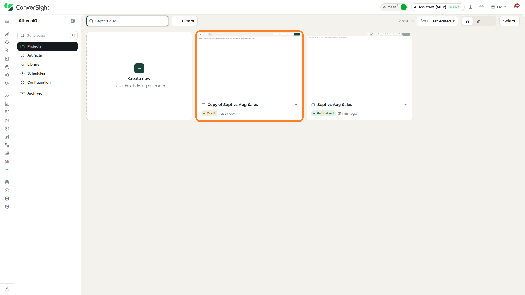
Task: Expand the Sort Last edited dropdown
Action: (x=437, y=21)
